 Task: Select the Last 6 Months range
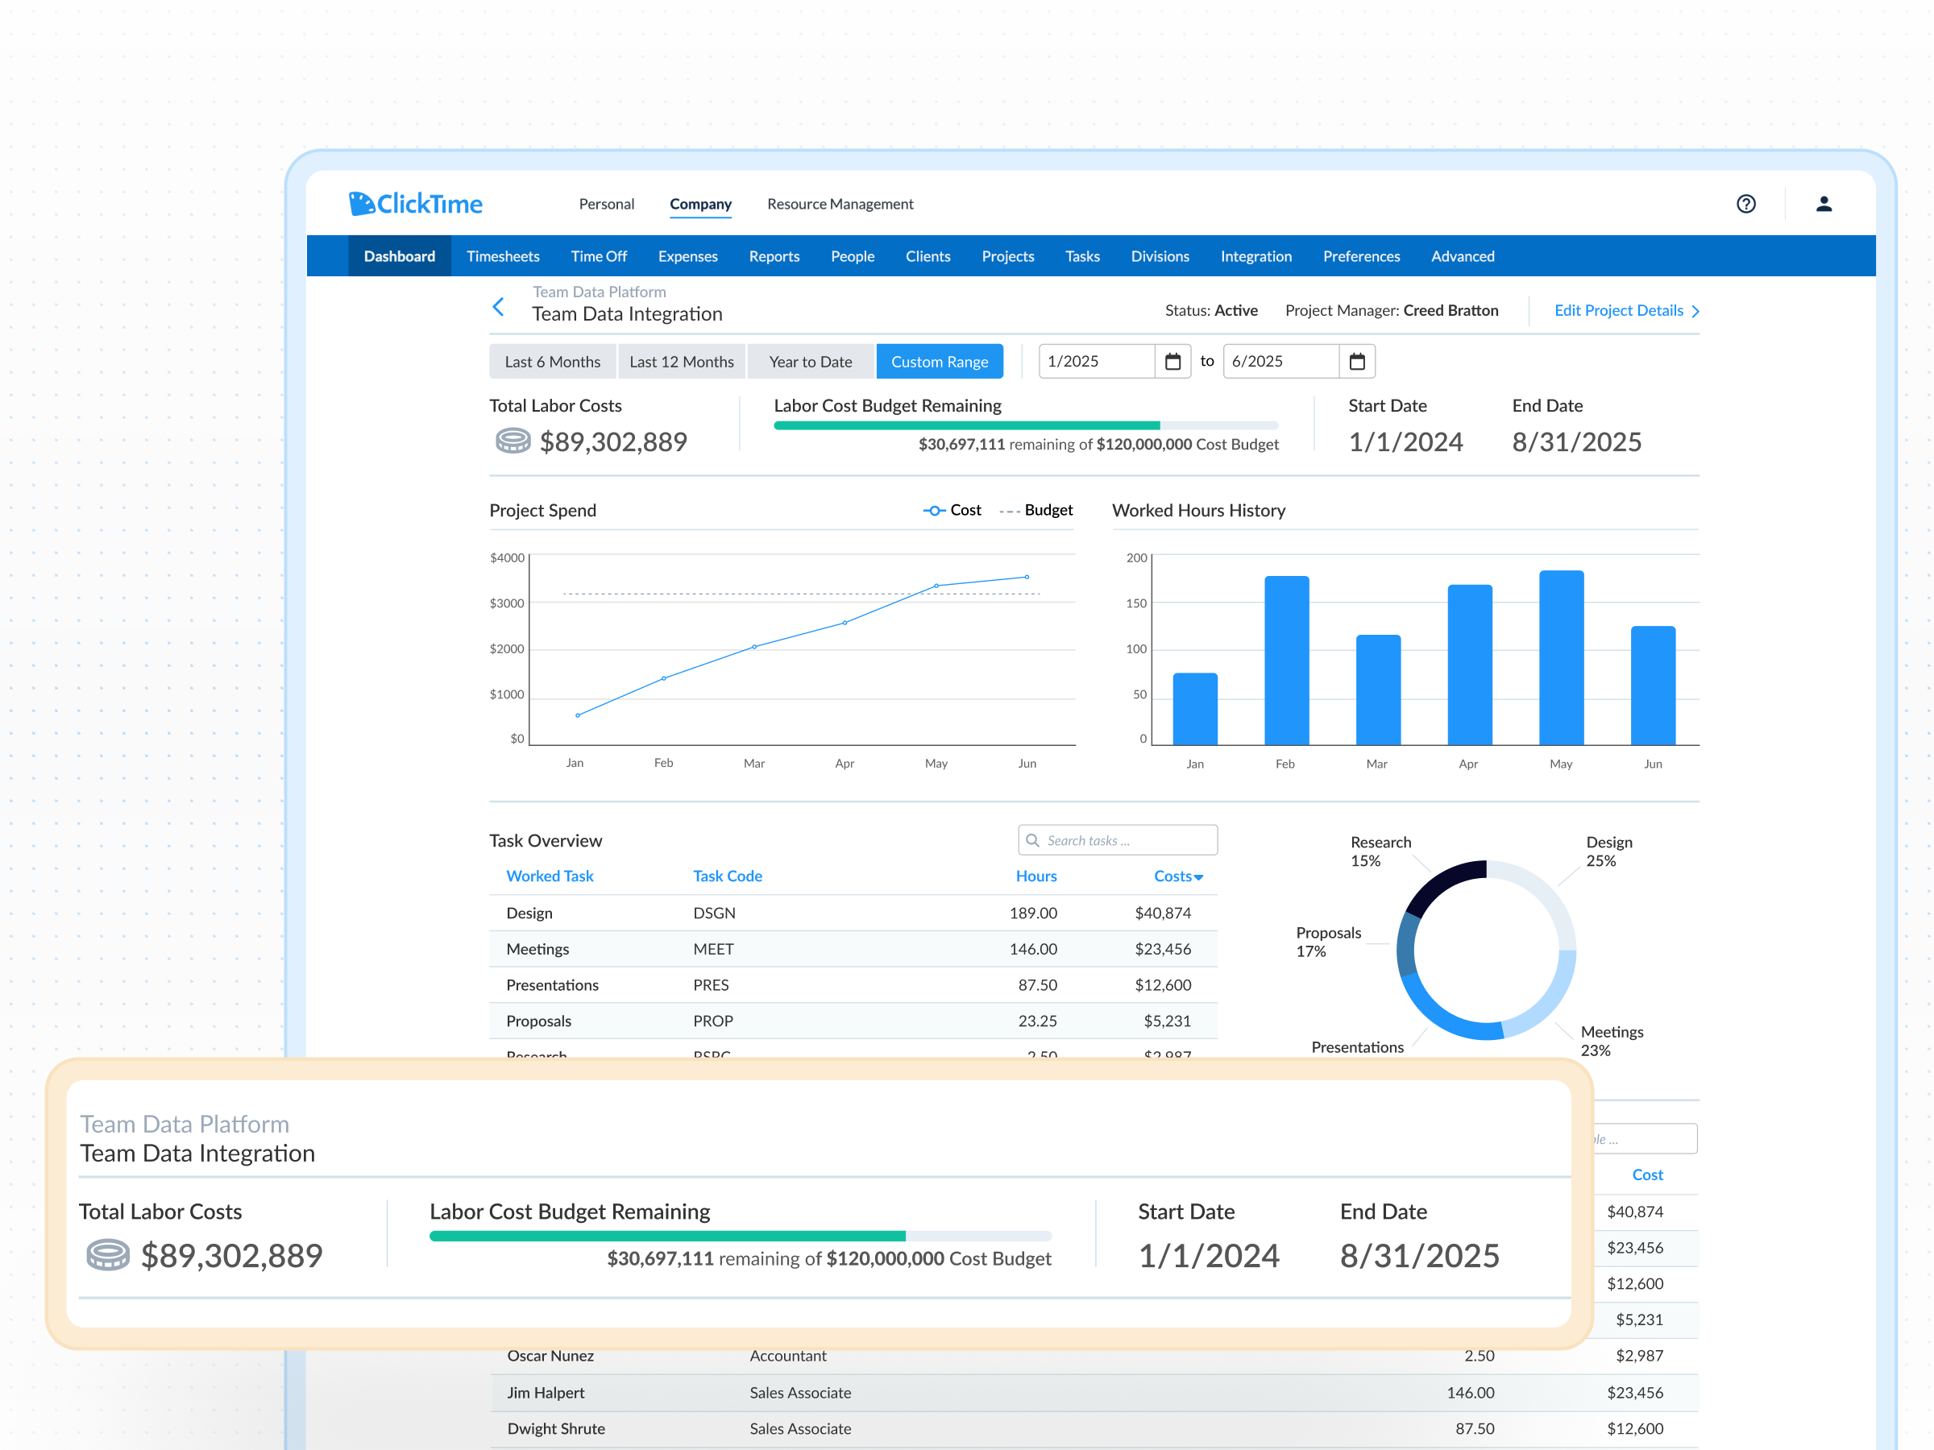(x=552, y=362)
